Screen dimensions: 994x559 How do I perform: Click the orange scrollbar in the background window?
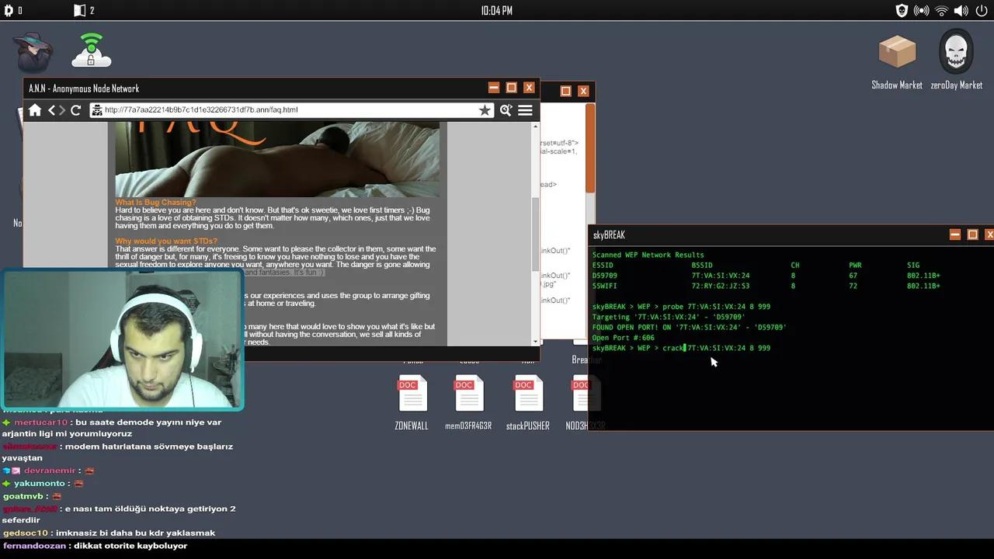pyautogui.click(x=590, y=148)
